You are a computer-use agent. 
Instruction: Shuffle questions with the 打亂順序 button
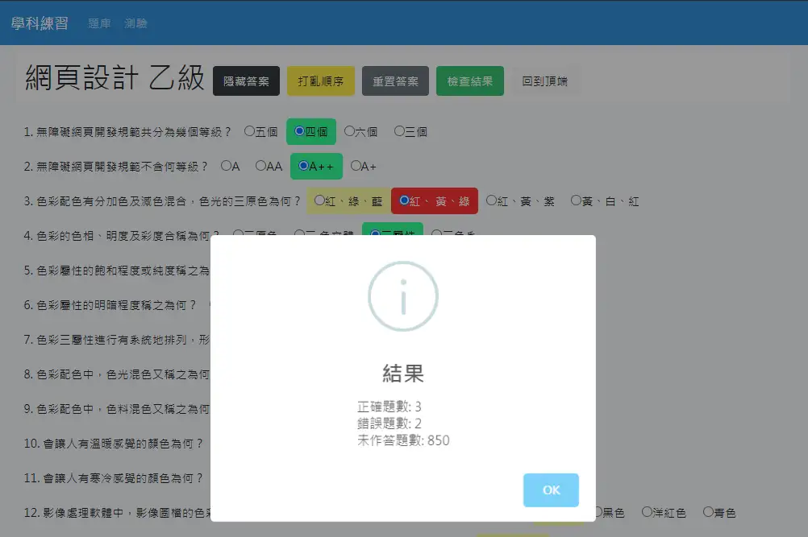[x=321, y=81]
